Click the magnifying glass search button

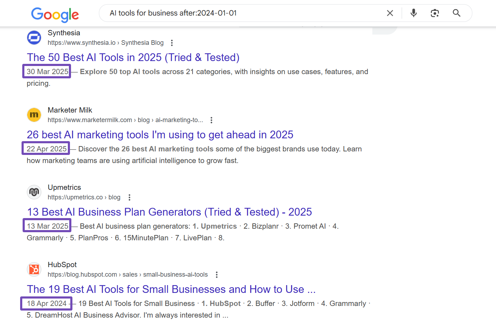pyautogui.click(x=456, y=13)
